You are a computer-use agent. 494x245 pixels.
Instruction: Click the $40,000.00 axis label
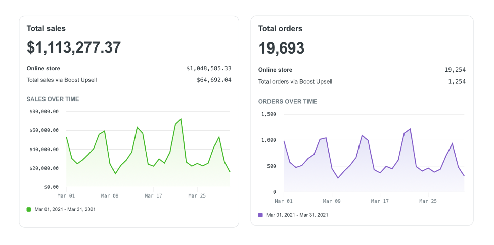click(x=44, y=149)
